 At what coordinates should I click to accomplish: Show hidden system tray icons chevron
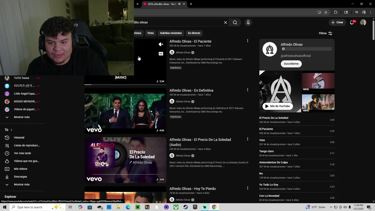point(331,207)
